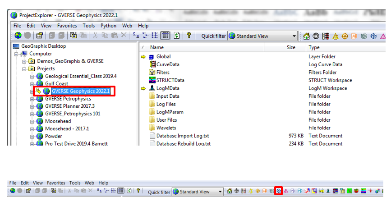Select the User Files folder
Screen dimensions: 391x206
pos(166,120)
